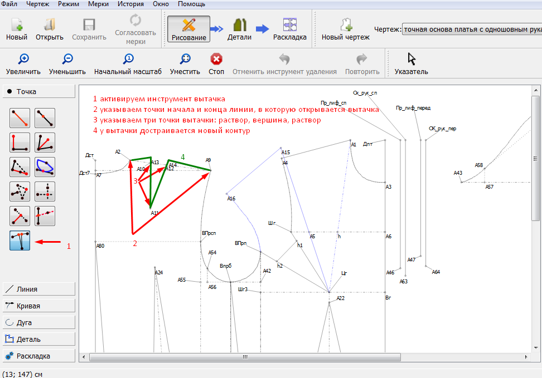This screenshot has width=542, height=378.
Task: Click point label ВПрсп on the drawing
Action: pos(209,233)
